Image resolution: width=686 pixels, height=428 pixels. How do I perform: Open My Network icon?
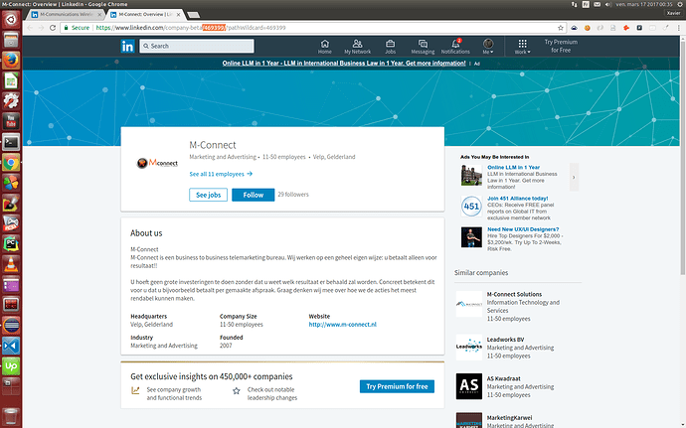pos(357,47)
